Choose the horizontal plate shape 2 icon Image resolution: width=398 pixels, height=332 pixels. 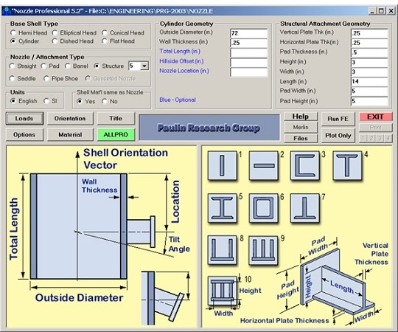coord(264,165)
